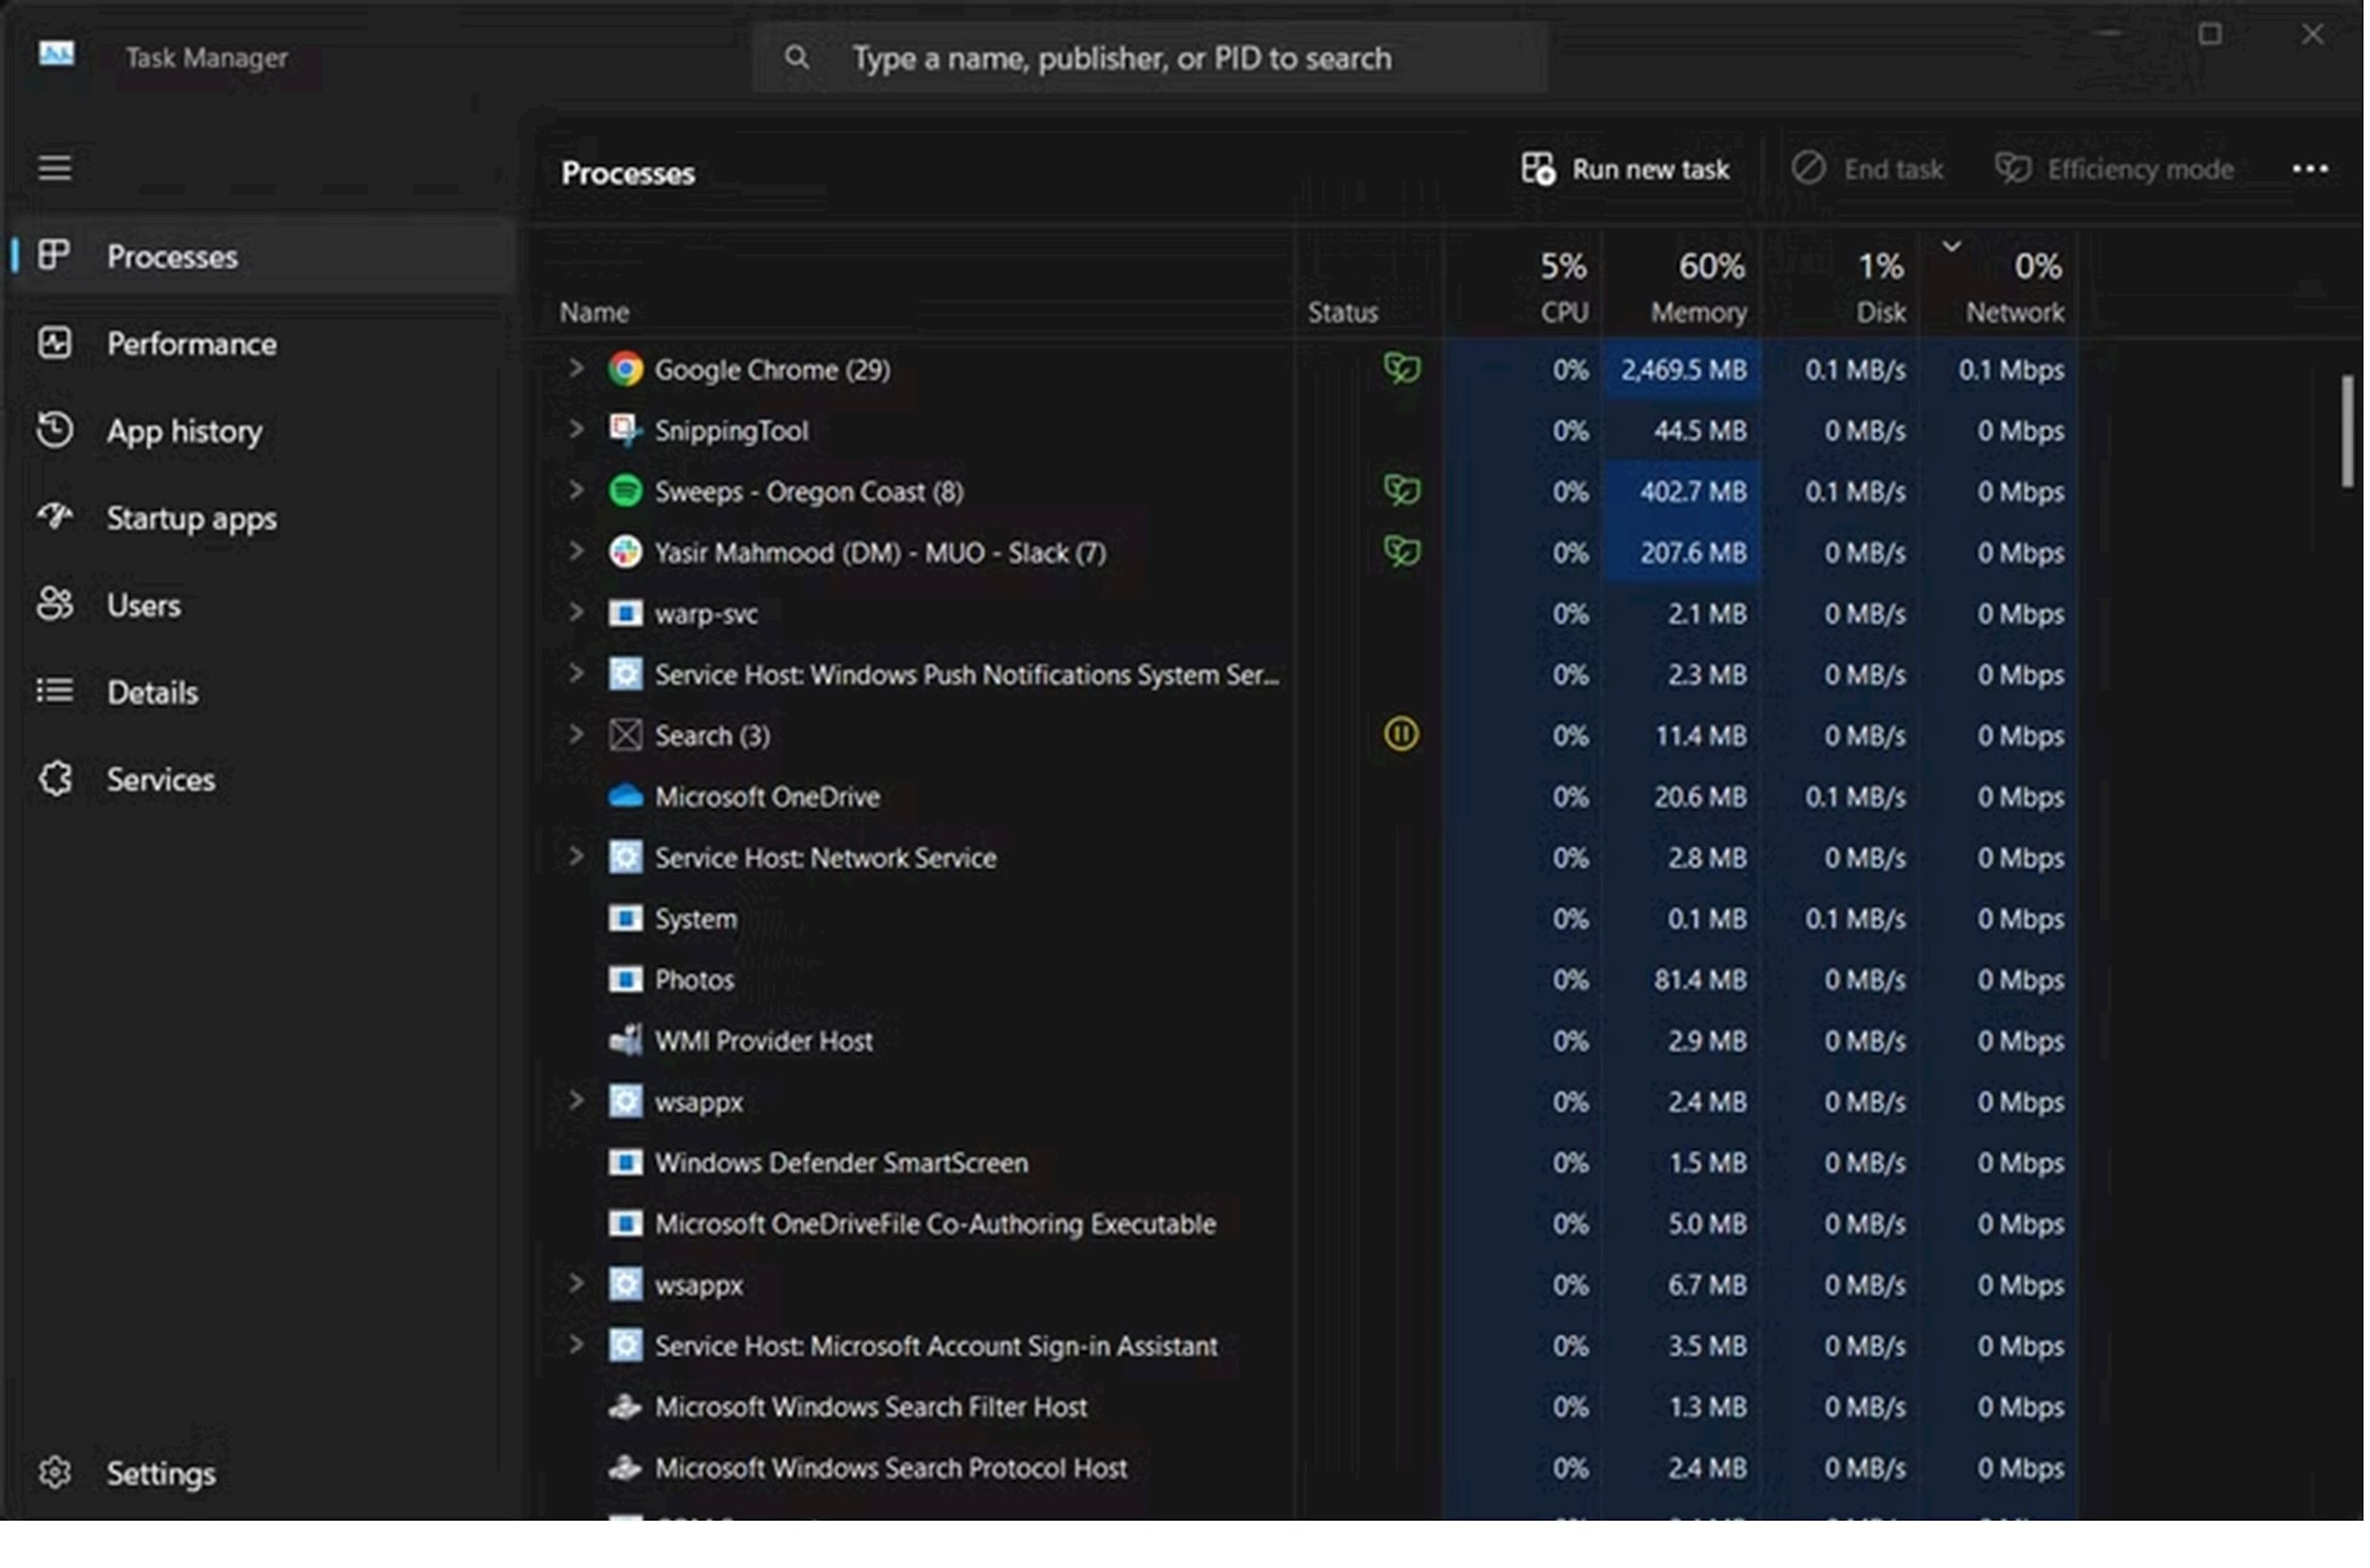Click the search magnifier icon

(797, 57)
